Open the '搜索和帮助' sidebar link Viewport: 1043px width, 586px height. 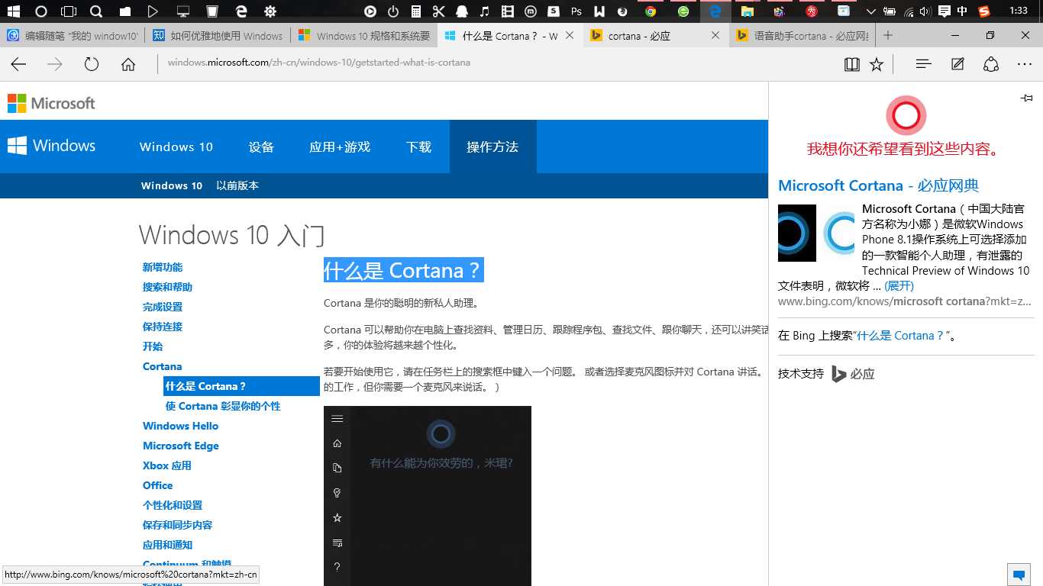coord(167,287)
